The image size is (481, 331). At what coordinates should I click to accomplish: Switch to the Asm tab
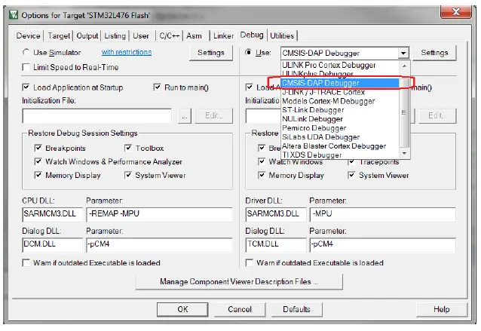point(195,36)
